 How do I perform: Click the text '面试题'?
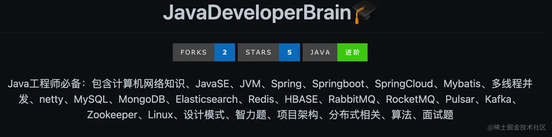click(438, 115)
